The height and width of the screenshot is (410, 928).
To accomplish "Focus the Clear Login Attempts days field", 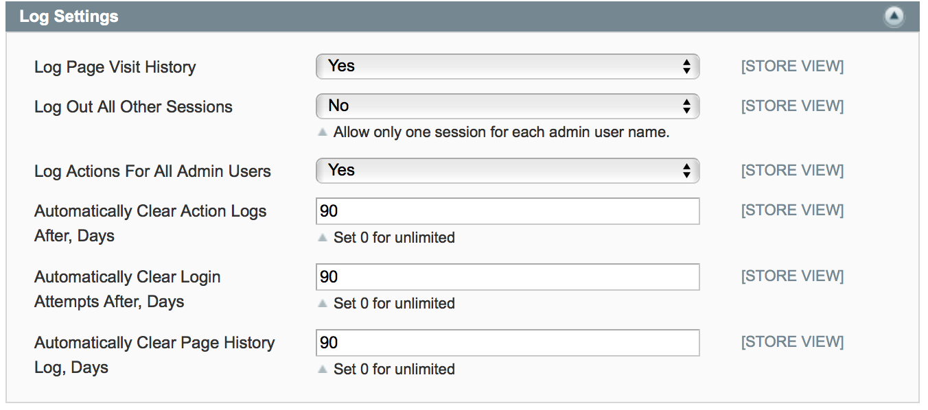I will (507, 277).
